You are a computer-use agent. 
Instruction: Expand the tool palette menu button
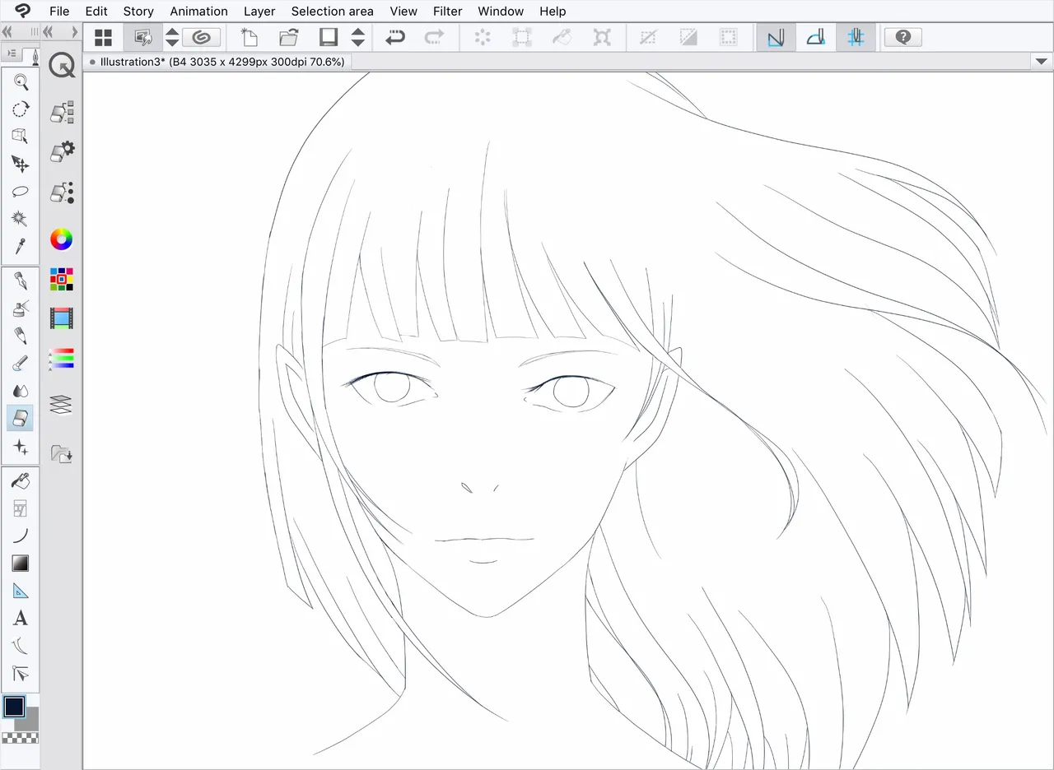coord(12,53)
